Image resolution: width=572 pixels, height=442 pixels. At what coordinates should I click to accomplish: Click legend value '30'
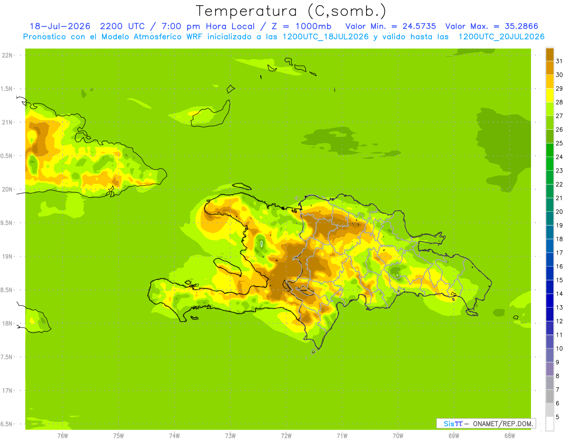click(560, 75)
